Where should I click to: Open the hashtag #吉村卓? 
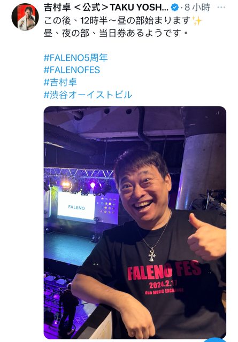[60, 82]
